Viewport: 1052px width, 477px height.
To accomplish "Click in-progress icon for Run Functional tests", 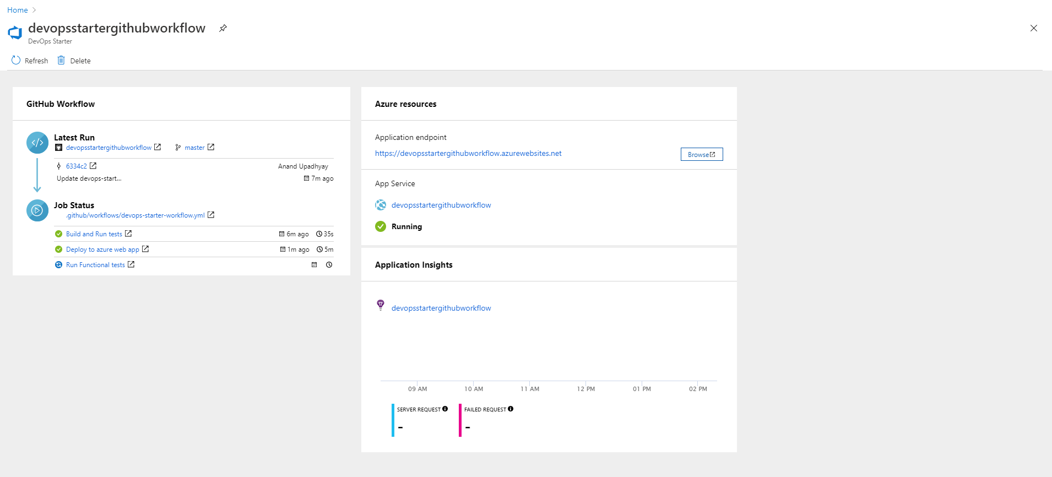I will pos(58,265).
